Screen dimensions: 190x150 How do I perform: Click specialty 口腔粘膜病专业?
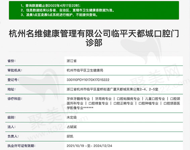128,99
